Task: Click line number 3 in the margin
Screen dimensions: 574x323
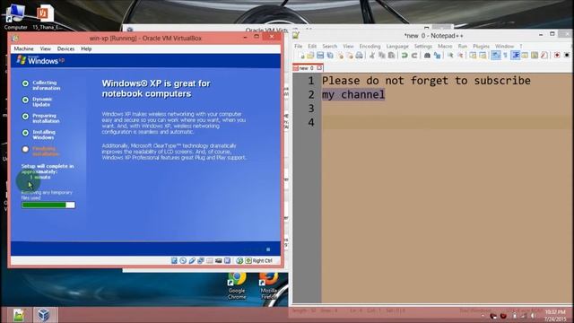Action: pyautogui.click(x=311, y=109)
